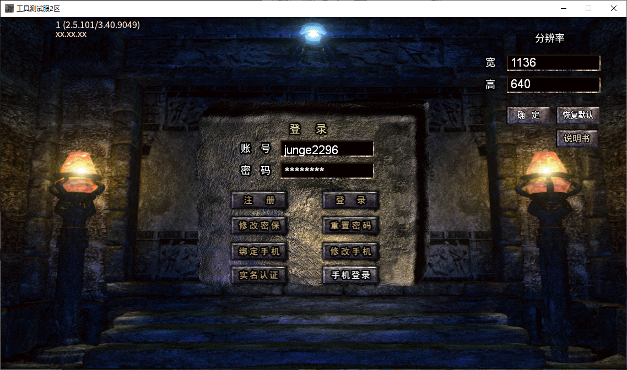The height and width of the screenshot is (370, 627).
Task: Click the version text 1 (2.5.101/3.40.9049)
Action: (x=98, y=25)
